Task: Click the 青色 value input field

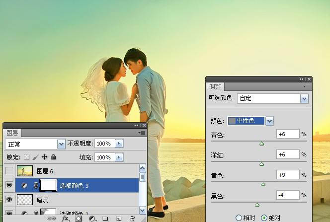Action: pyautogui.click(x=288, y=134)
